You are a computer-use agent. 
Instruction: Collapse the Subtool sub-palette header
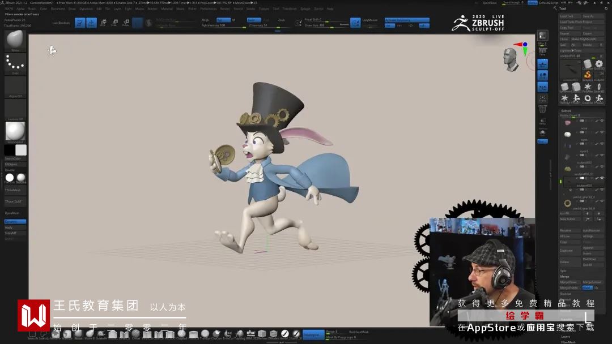pos(566,111)
